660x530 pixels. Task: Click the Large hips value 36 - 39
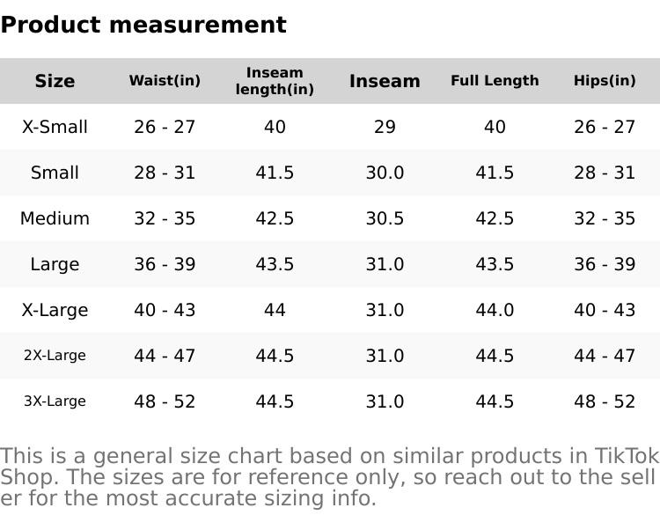click(x=605, y=264)
